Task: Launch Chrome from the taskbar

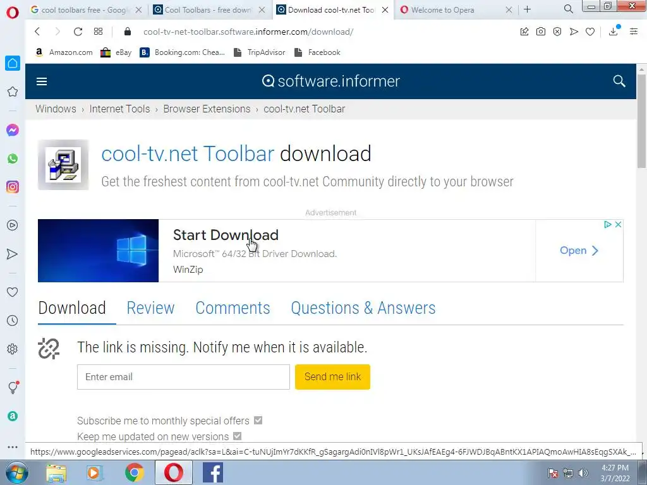Action: coord(134,472)
